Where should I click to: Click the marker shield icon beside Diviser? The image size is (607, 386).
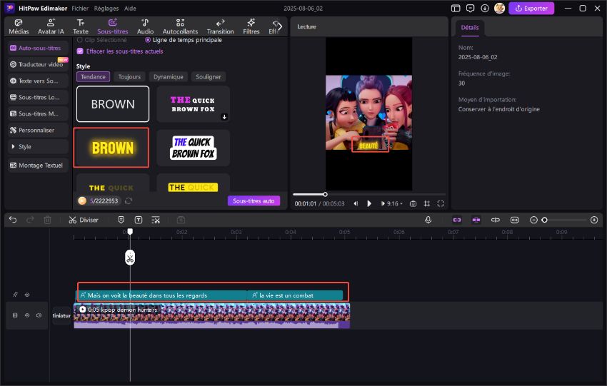click(x=121, y=220)
